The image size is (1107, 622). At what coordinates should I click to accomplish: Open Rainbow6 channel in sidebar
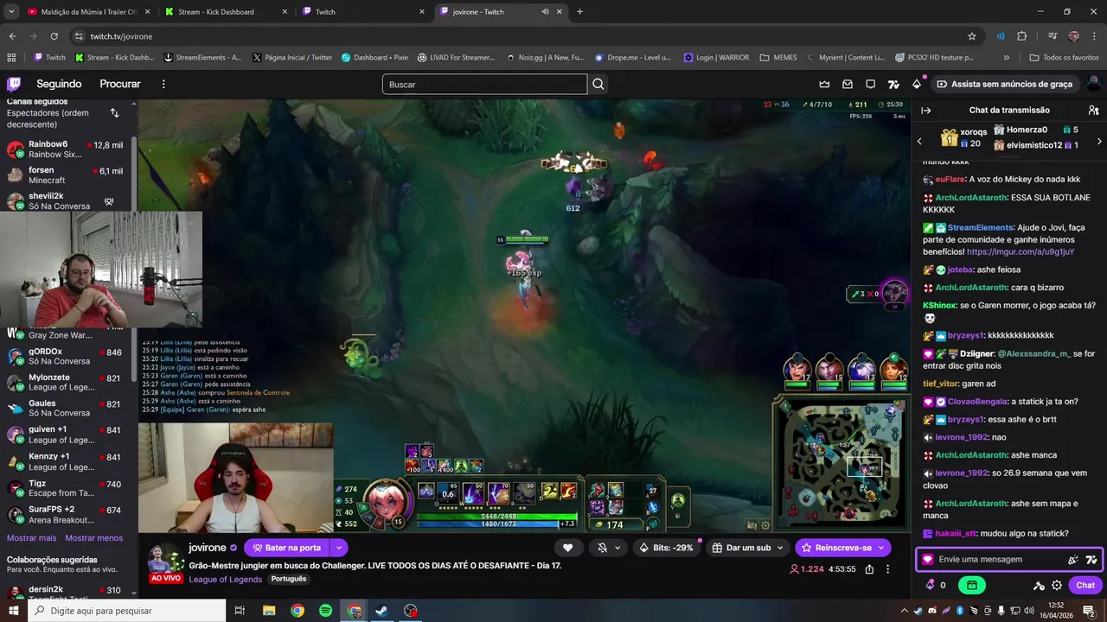click(x=67, y=149)
